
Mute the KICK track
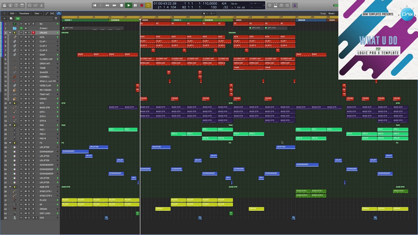point(25,37)
